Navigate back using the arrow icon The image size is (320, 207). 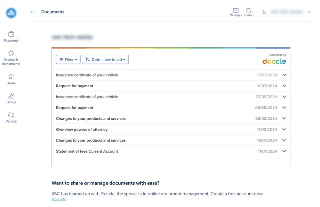[x=33, y=12]
